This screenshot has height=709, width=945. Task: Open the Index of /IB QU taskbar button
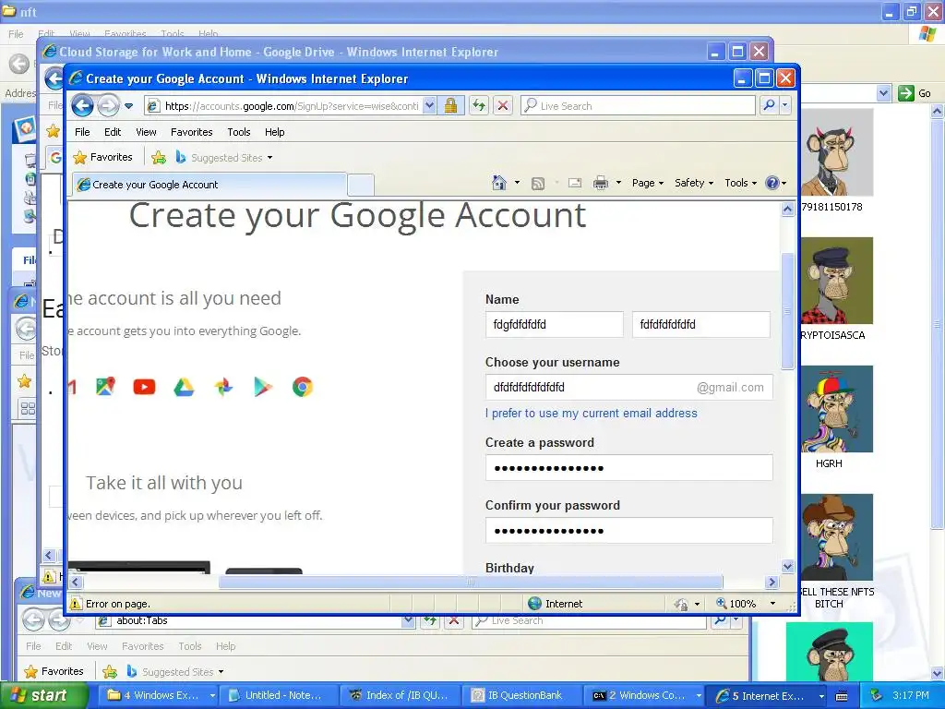tap(401, 695)
